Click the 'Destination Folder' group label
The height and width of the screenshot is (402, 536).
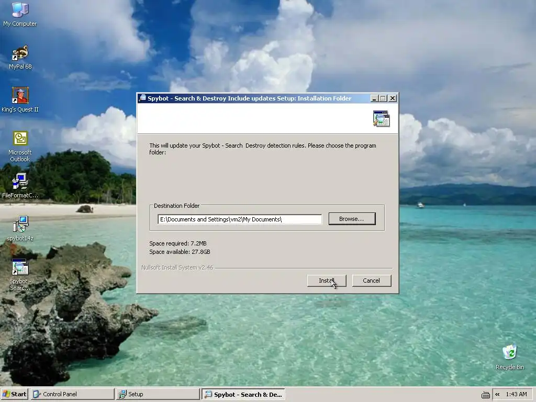[x=176, y=206]
